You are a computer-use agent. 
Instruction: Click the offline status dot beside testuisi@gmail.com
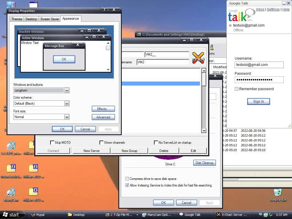[230, 25]
